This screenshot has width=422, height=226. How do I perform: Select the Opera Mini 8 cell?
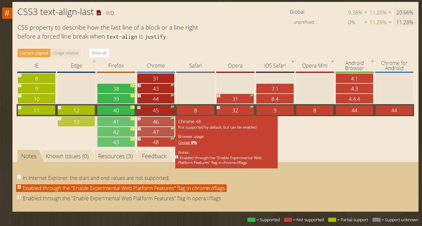pos(315,110)
